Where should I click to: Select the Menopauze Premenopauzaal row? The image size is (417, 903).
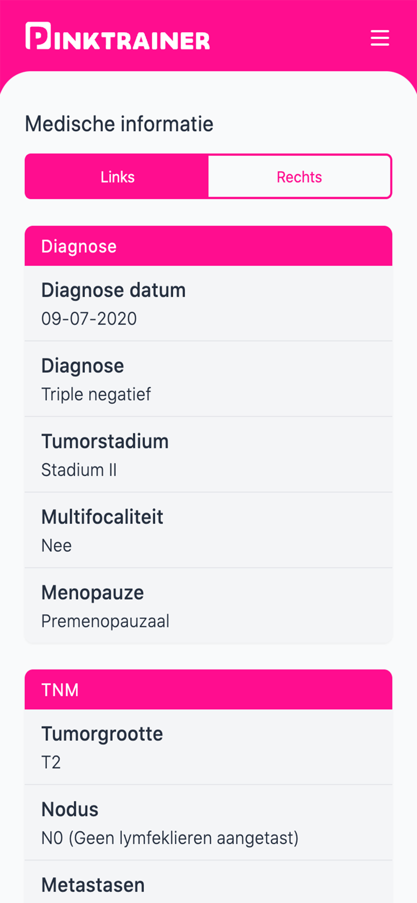[208, 606]
